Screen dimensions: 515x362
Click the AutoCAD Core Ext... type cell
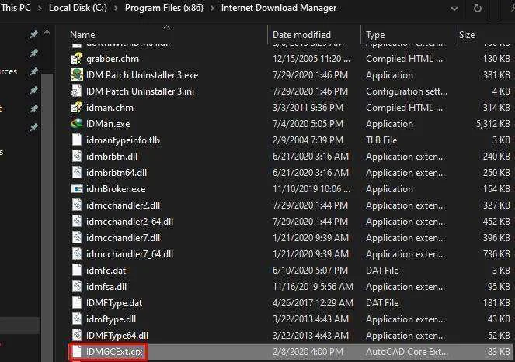(x=407, y=351)
